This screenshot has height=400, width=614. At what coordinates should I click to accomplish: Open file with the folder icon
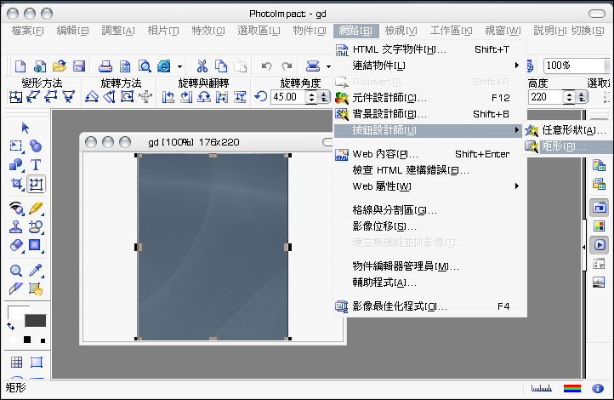point(60,66)
